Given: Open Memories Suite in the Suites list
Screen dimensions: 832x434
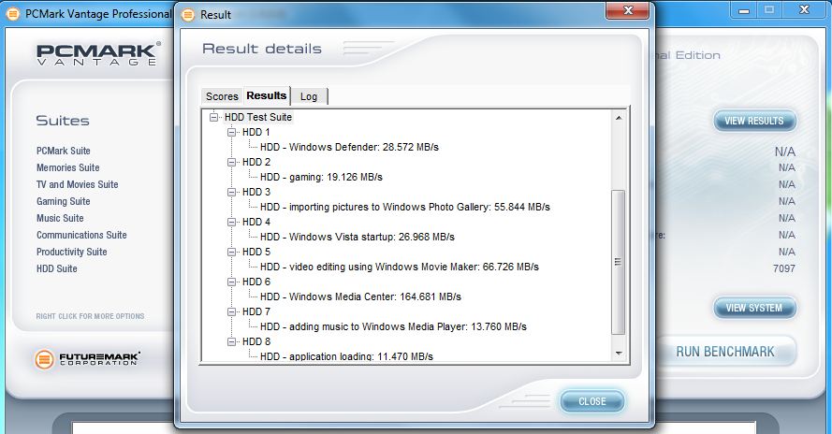Looking at the screenshot, I should pos(68,167).
